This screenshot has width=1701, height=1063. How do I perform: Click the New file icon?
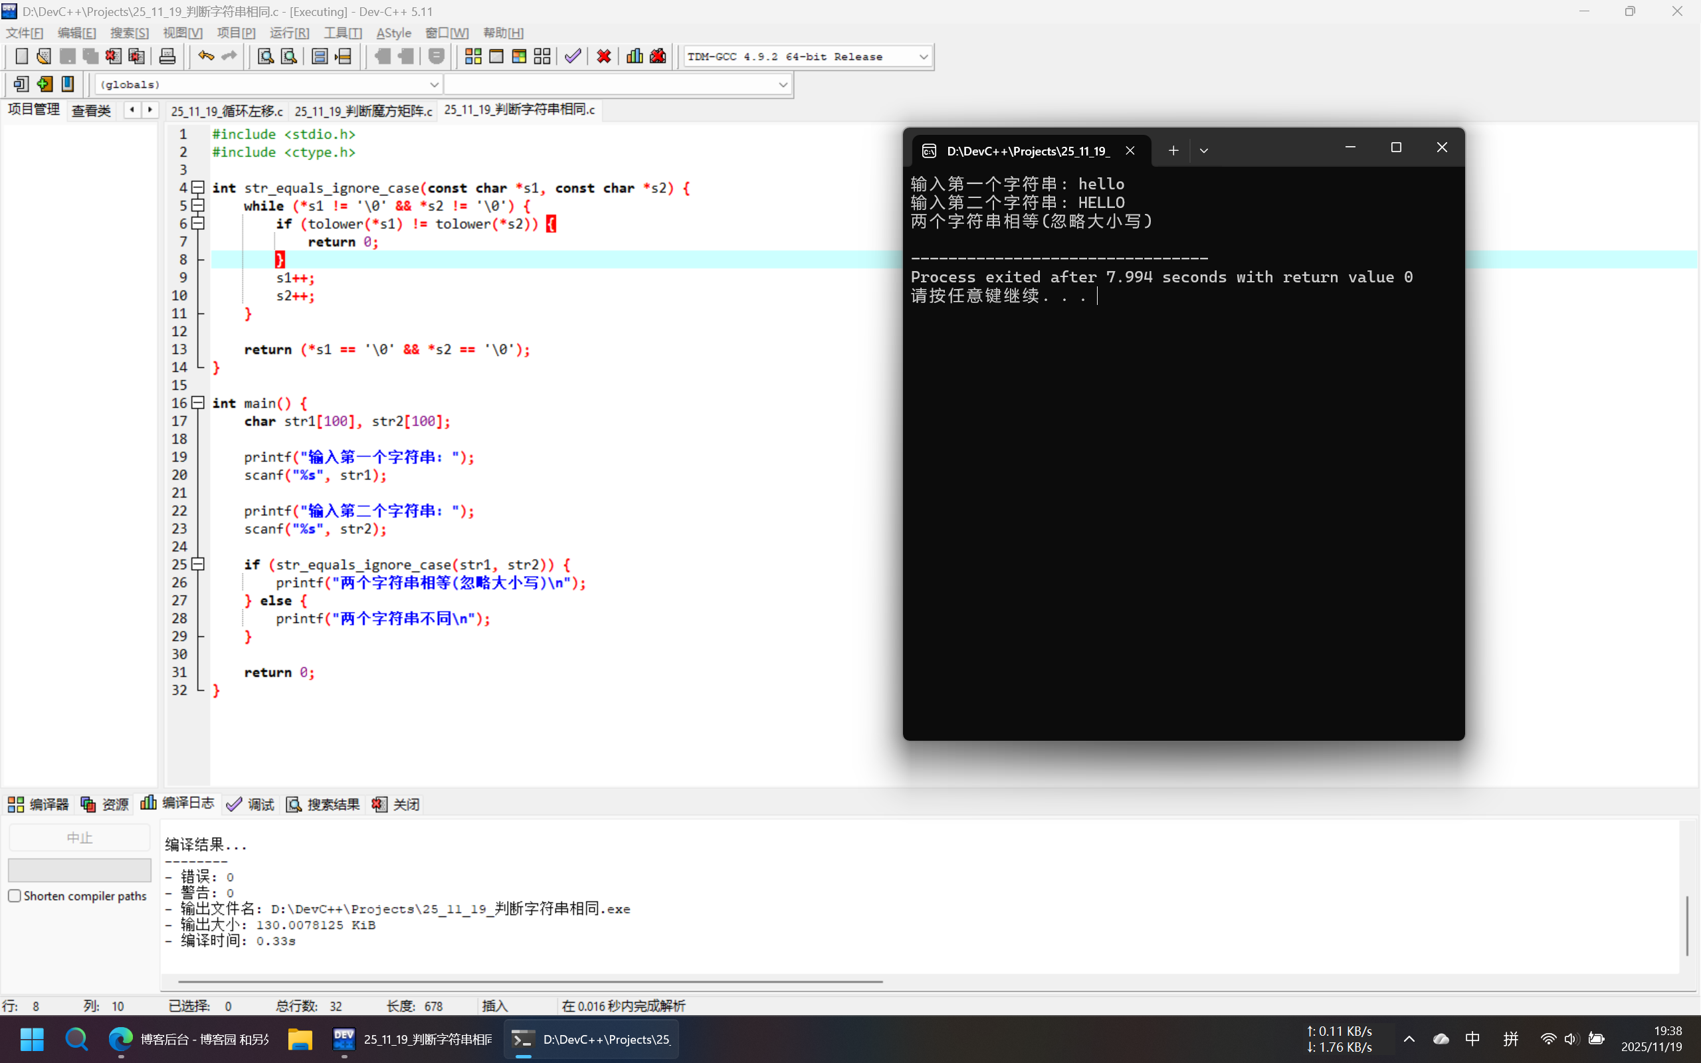point(21,56)
